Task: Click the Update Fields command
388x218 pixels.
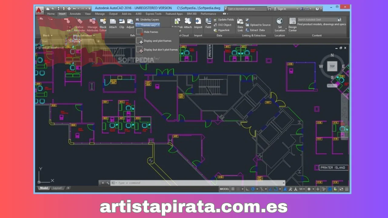Action: coord(224,19)
